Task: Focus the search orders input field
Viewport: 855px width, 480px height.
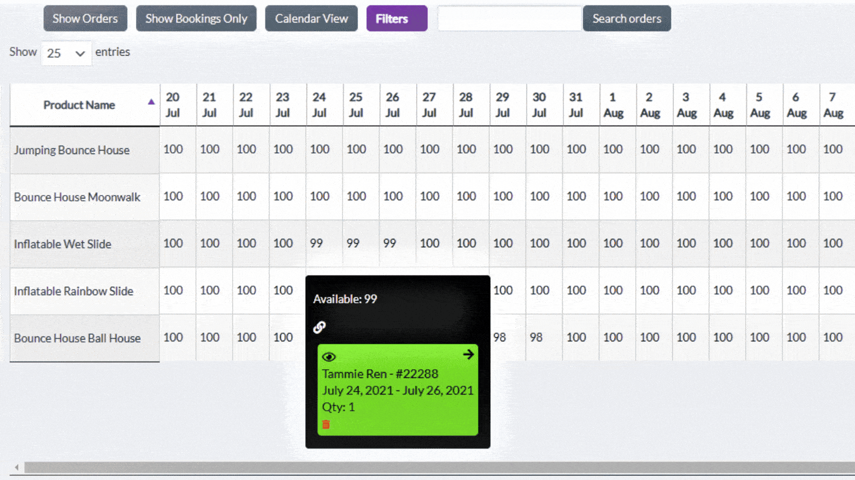Action: pyautogui.click(x=509, y=18)
